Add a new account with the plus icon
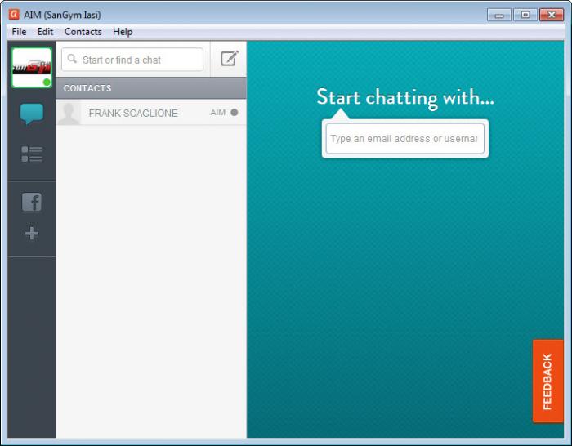This screenshot has height=446, width=572. (32, 234)
